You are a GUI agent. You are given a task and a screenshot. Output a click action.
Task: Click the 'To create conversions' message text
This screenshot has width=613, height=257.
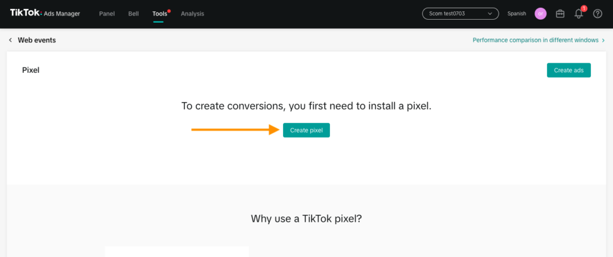306,106
